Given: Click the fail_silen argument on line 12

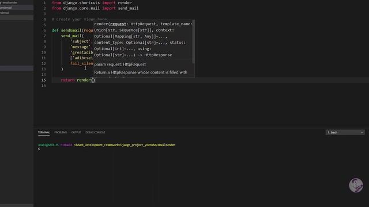Looking at the screenshot, I should (82, 63).
